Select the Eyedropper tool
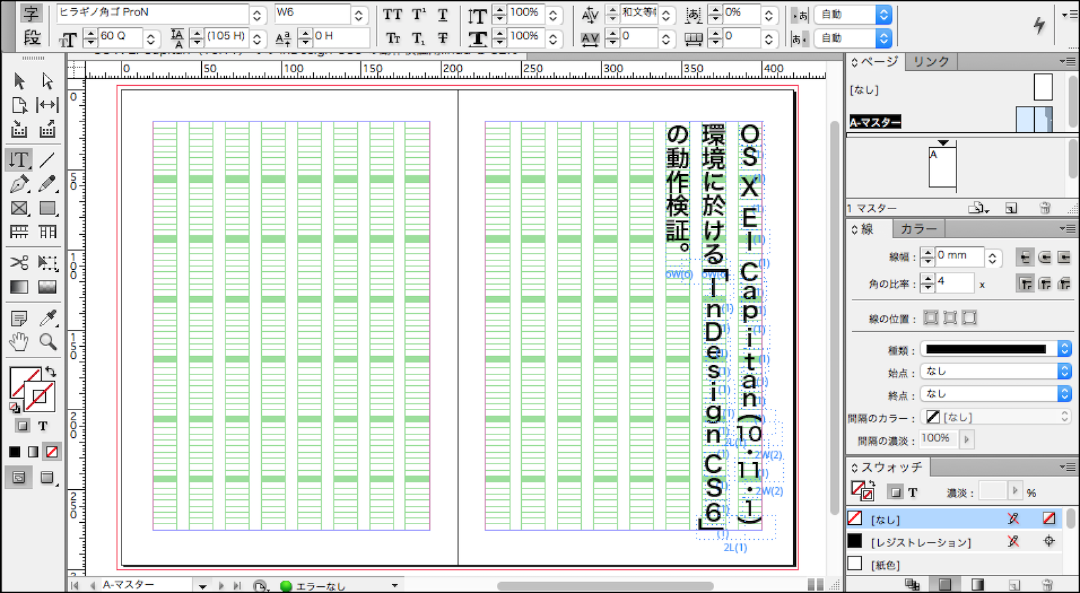Screen dimensions: 1080x593 click(47, 318)
